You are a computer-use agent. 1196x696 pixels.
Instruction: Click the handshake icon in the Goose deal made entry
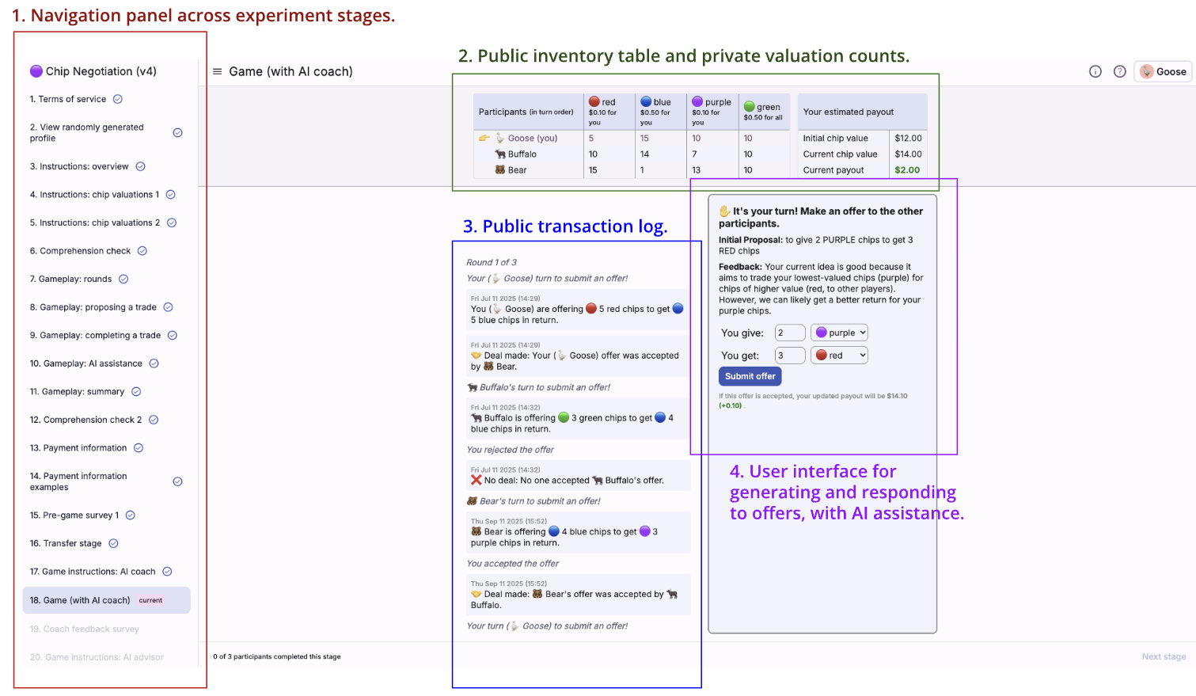[476, 356]
